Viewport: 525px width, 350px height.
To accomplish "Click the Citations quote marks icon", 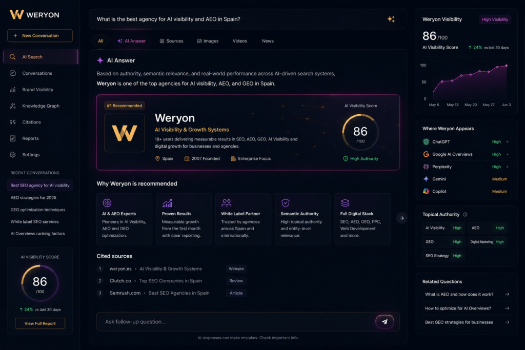I will 12,122.
